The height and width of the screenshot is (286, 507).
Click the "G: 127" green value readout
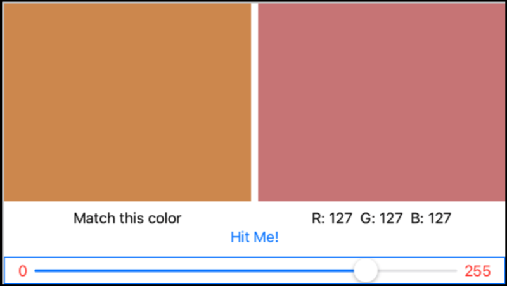click(x=382, y=218)
